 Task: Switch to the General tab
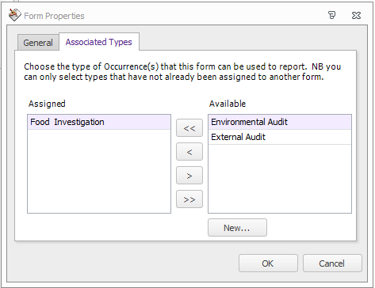38,43
